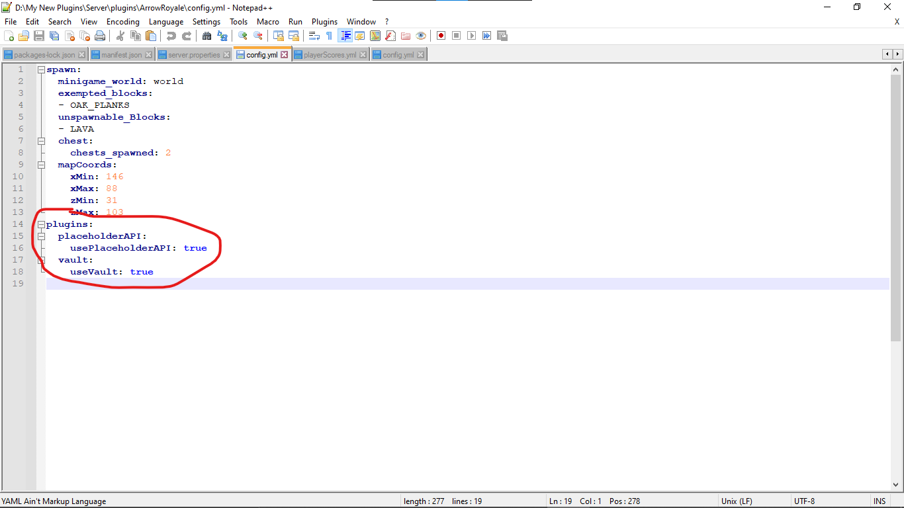Click the Save All toolbar icon
This screenshot has width=904, height=508.
[x=54, y=36]
